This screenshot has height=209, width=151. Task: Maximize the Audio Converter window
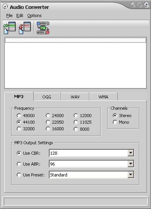coord(139,5)
